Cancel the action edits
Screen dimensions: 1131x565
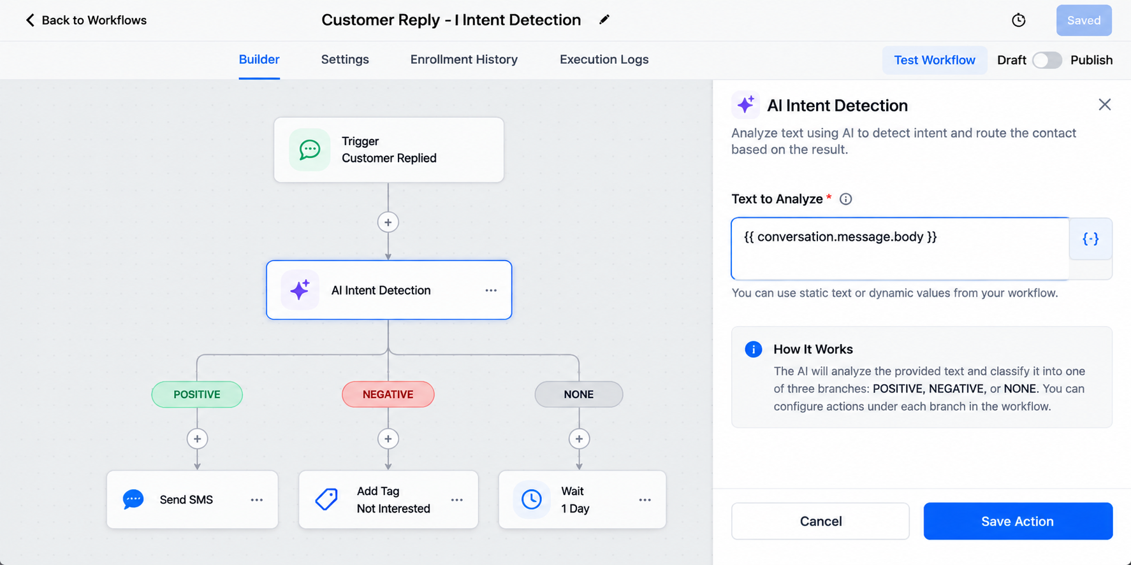click(x=821, y=521)
